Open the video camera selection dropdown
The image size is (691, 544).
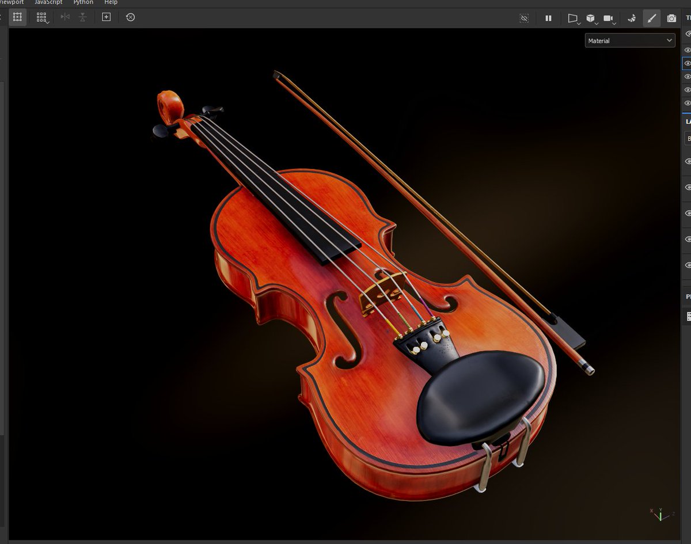(610, 19)
